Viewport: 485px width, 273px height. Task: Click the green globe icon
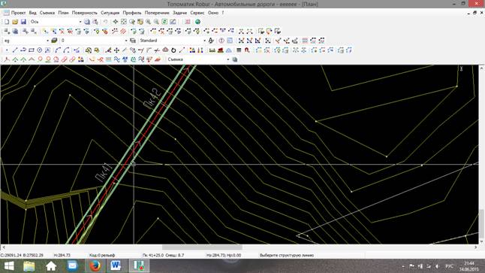pos(197,22)
